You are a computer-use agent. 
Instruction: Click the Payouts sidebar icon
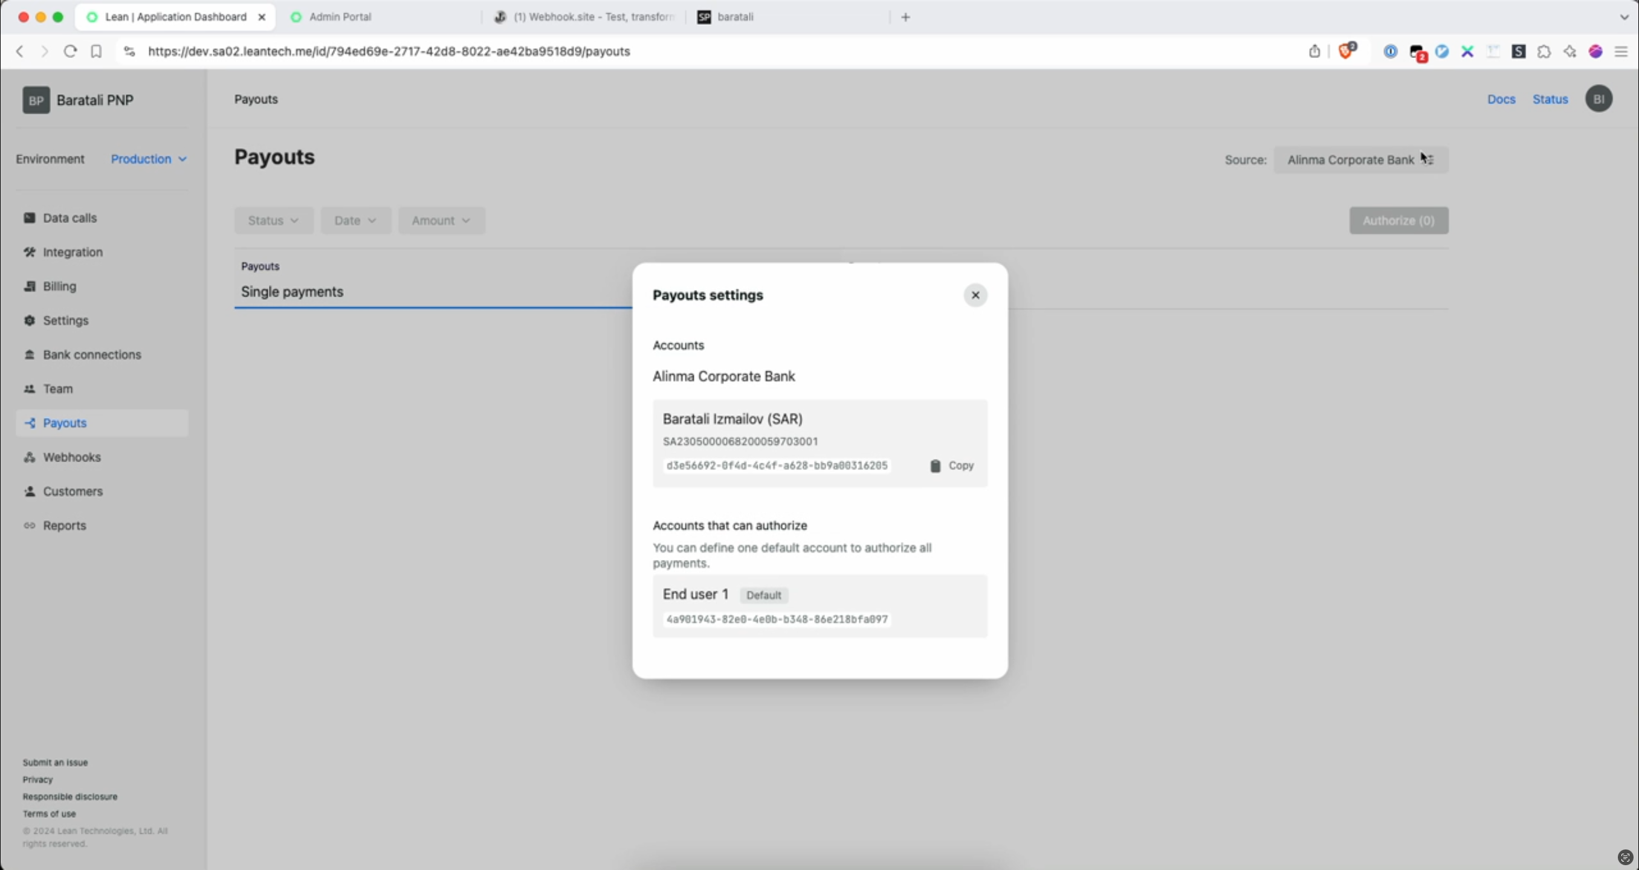tap(29, 422)
